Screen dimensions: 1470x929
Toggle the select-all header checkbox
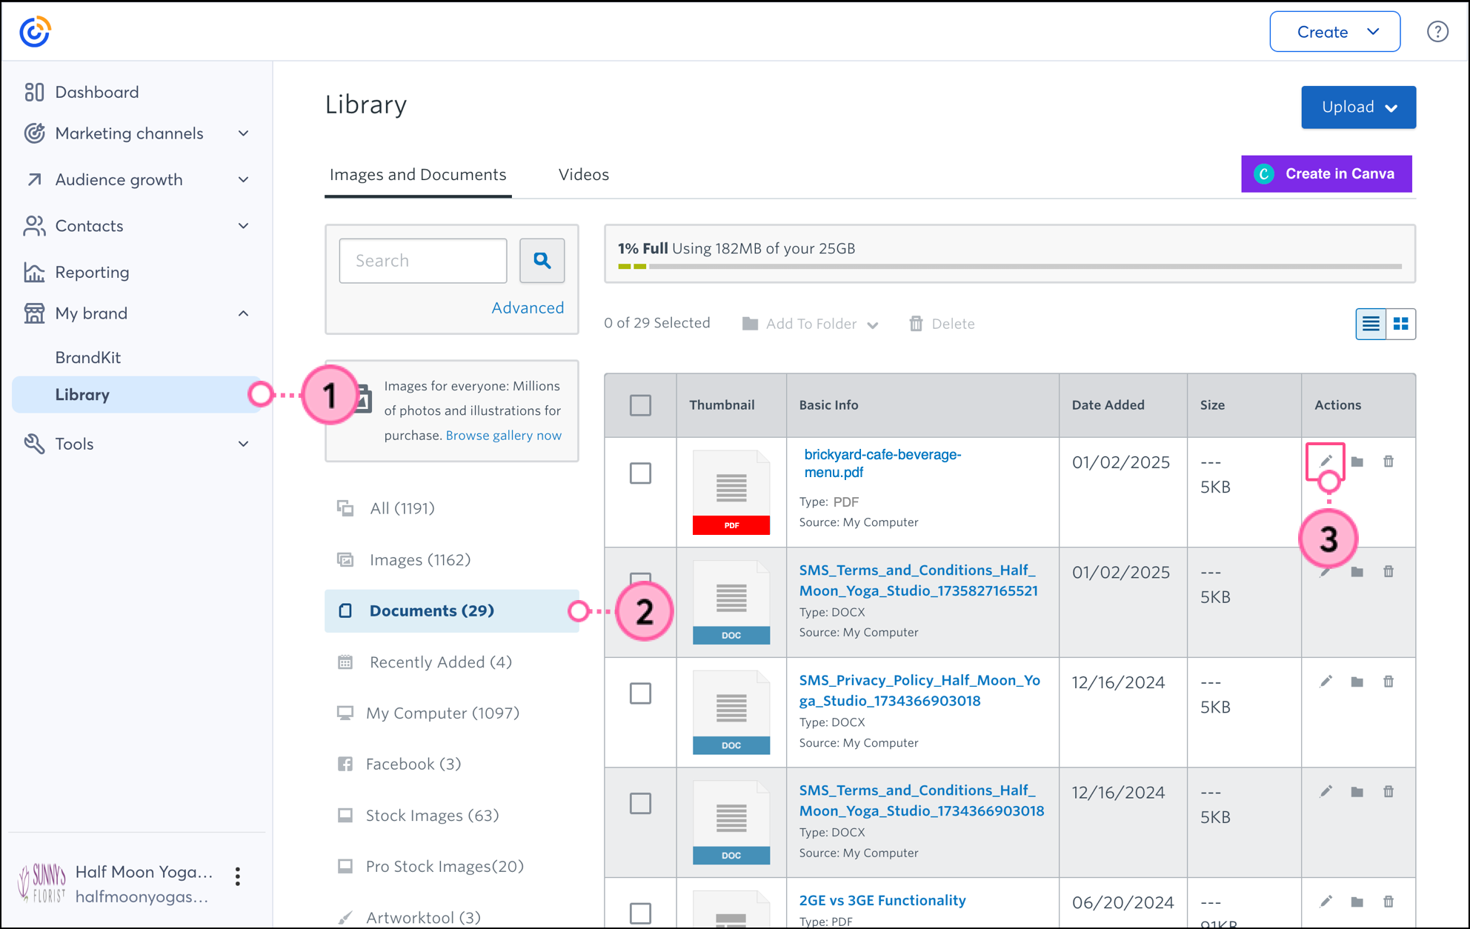tap(640, 404)
